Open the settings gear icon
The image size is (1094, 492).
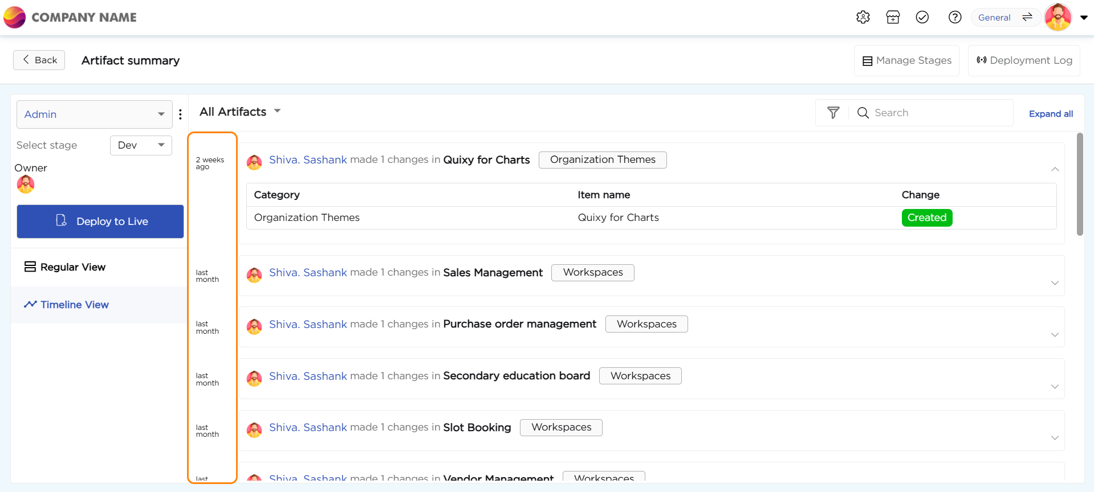863,17
